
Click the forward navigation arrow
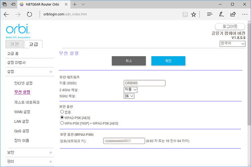(x=18, y=14)
